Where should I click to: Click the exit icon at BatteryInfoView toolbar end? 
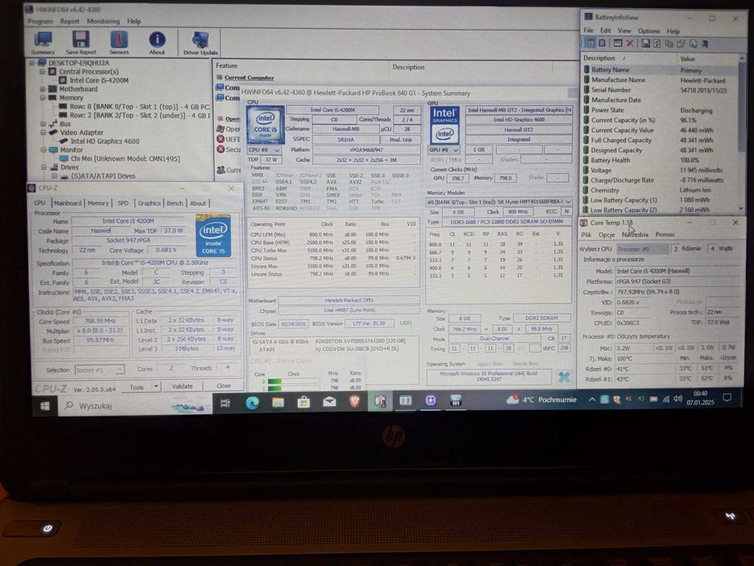(705, 44)
